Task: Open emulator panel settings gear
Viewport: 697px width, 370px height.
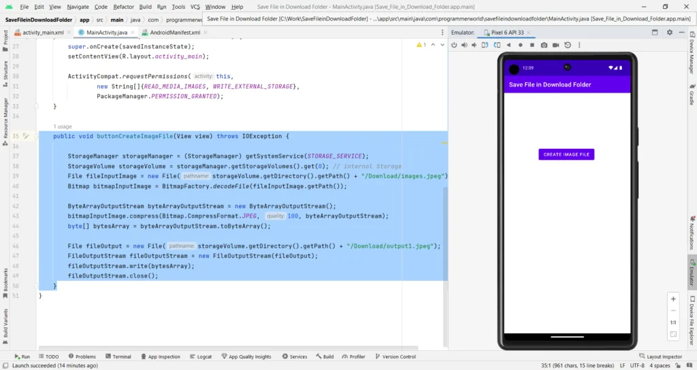Action: coord(670,33)
